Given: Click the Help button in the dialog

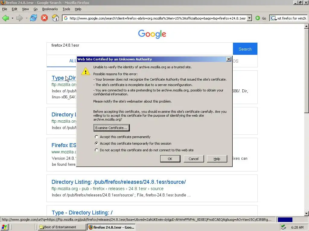Looking at the screenshot, I should pos(217,159).
